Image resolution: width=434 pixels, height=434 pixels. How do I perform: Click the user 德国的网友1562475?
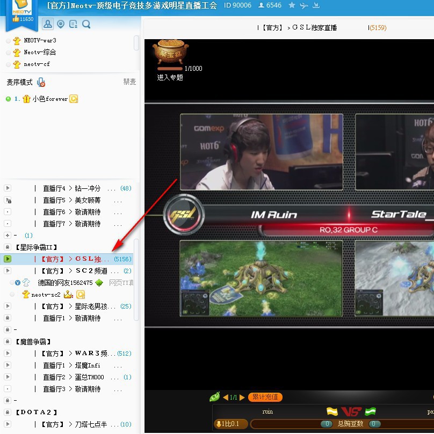tap(65, 283)
